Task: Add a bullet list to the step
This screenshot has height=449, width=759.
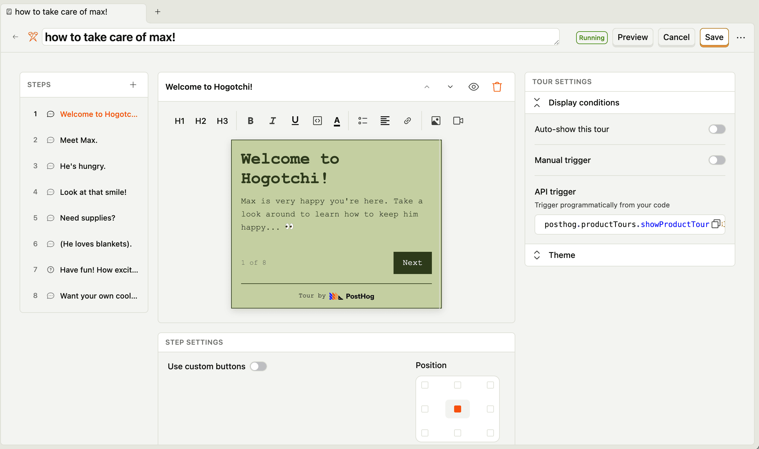Action: coord(362,120)
